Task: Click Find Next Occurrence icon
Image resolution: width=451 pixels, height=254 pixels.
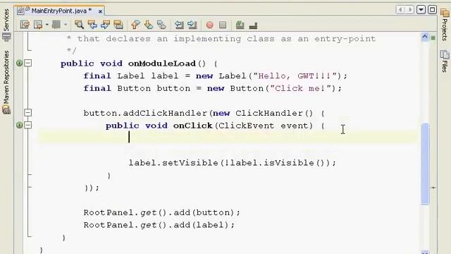Action: coord(105,25)
